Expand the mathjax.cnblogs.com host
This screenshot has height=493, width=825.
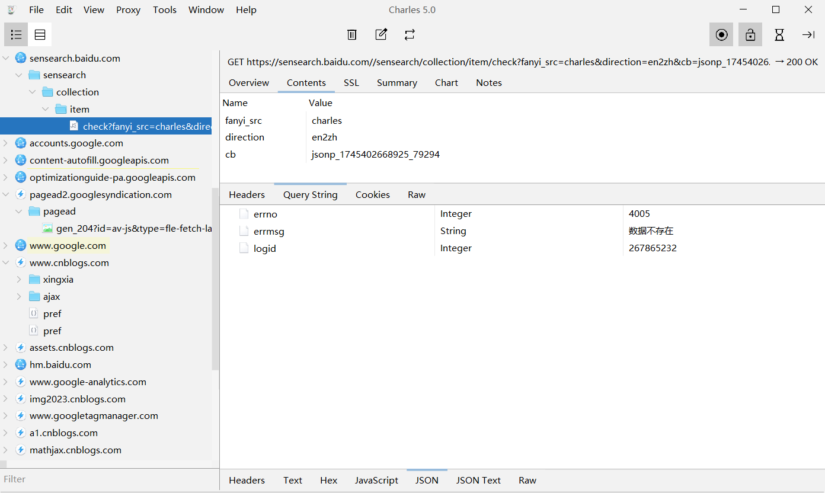(x=6, y=450)
